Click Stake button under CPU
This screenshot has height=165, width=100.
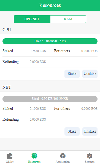pos(72,74)
